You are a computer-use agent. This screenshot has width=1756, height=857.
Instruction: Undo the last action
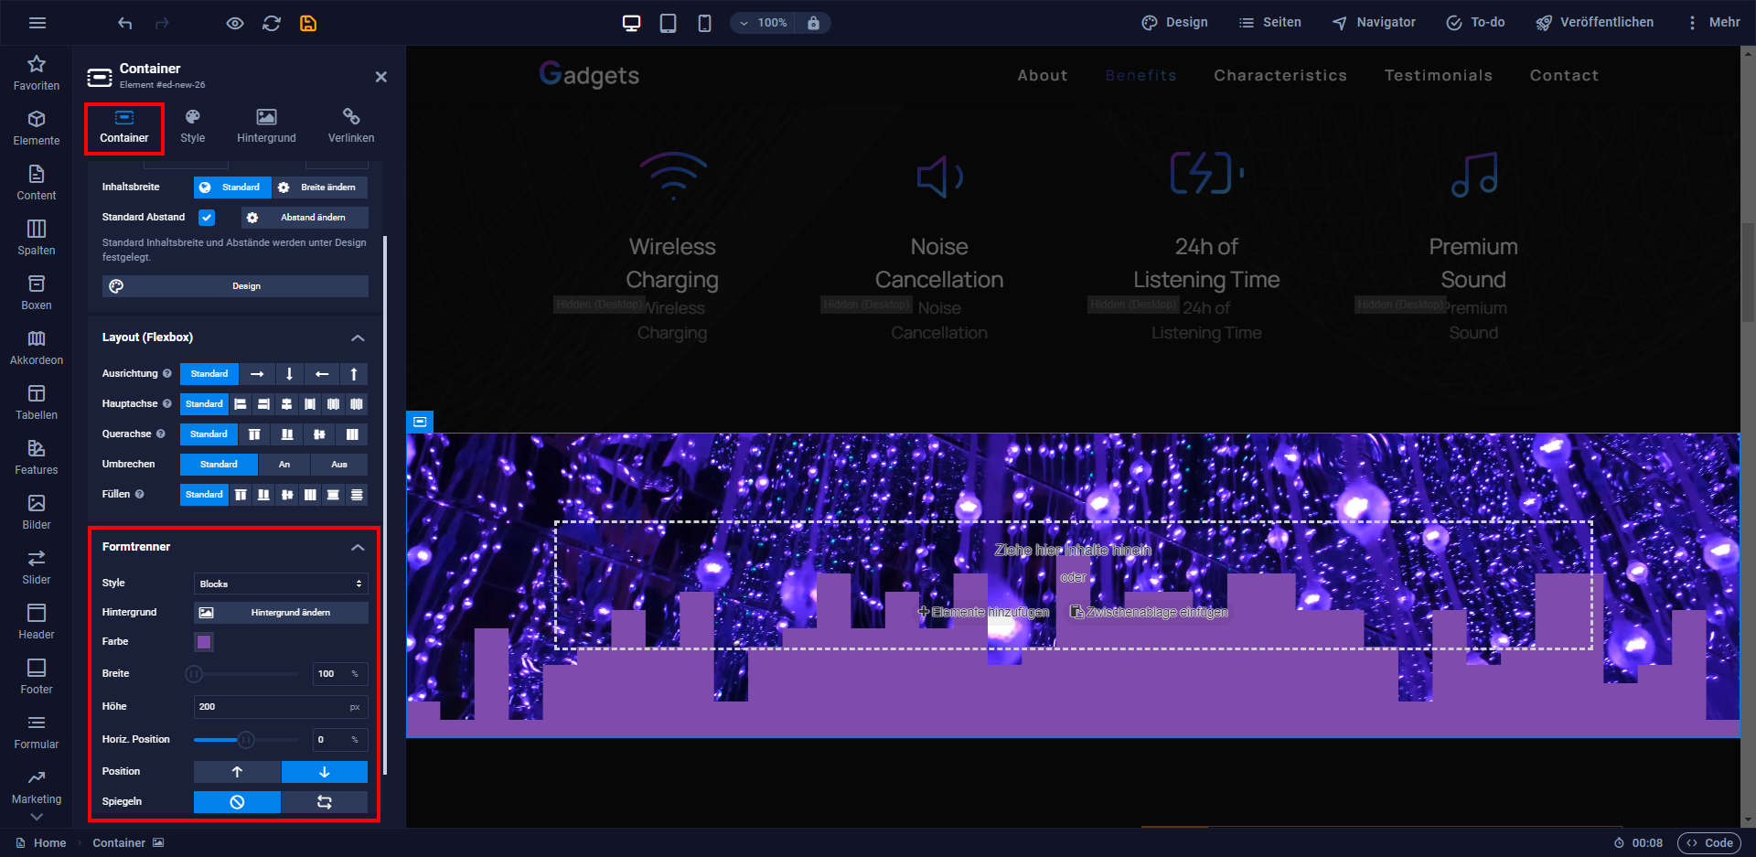[x=125, y=23]
